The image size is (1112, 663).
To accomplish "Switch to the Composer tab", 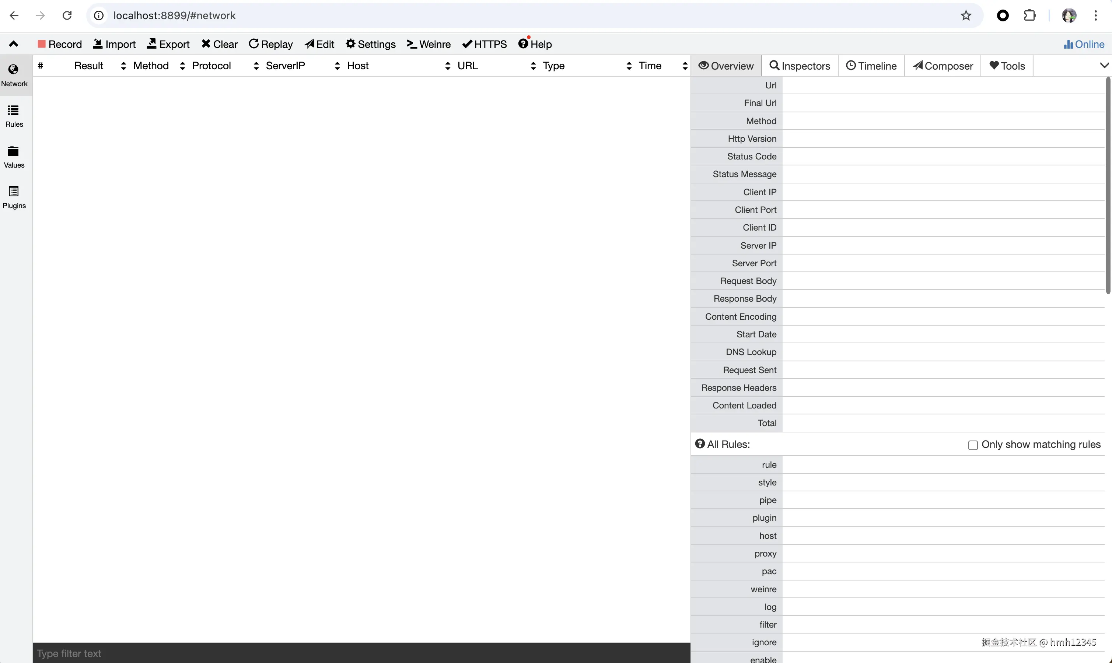I will pos(943,66).
